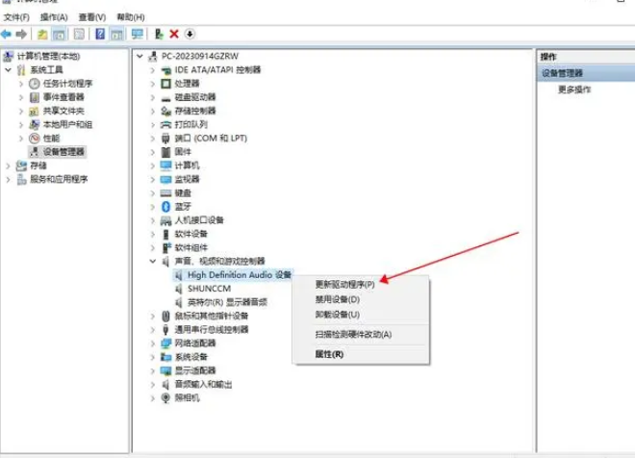Expand the 服务和应用程序 node
Screen dimensions: 635x458
(x=8, y=179)
